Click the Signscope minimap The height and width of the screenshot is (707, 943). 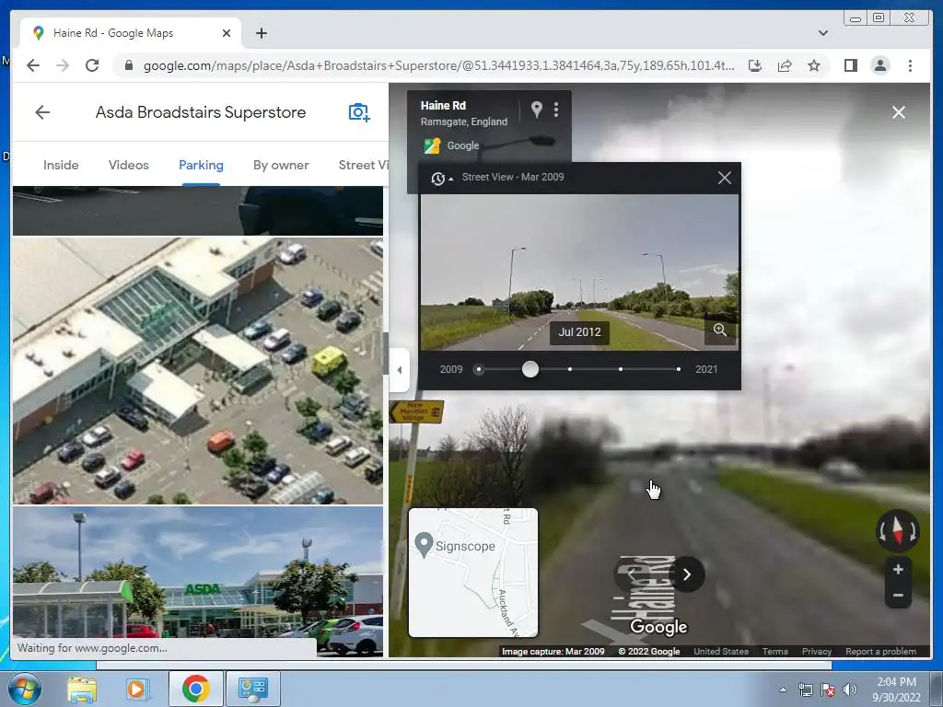473,573
